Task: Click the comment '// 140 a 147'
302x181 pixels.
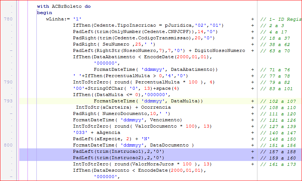Action: 278,133
